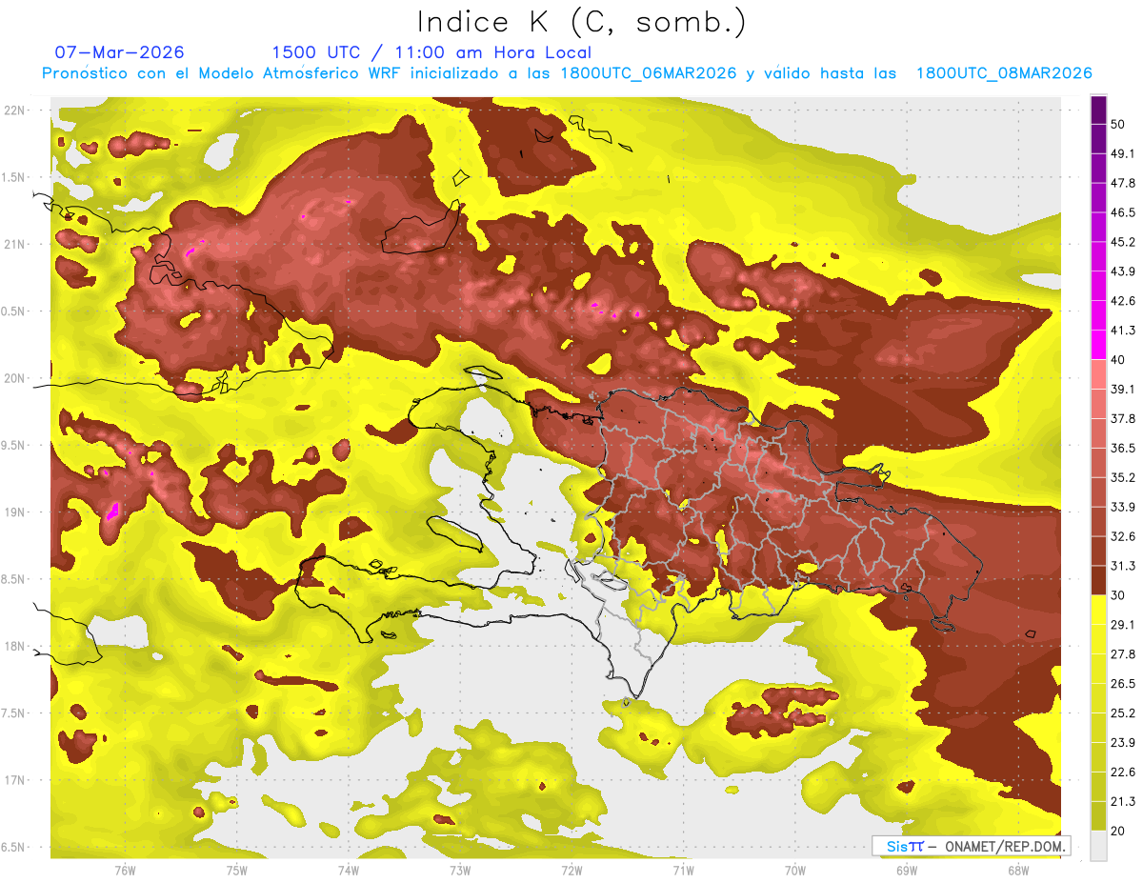Select the "17N" latitude label
The height and width of the screenshot is (883, 1143).
click(15, 780)
